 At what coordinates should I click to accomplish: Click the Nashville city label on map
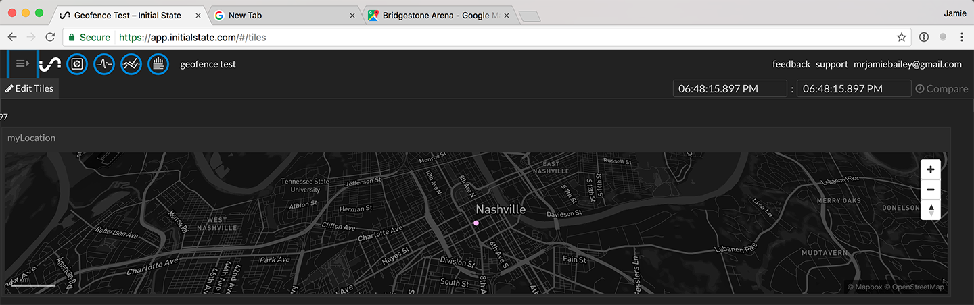[x=501, y=209]
